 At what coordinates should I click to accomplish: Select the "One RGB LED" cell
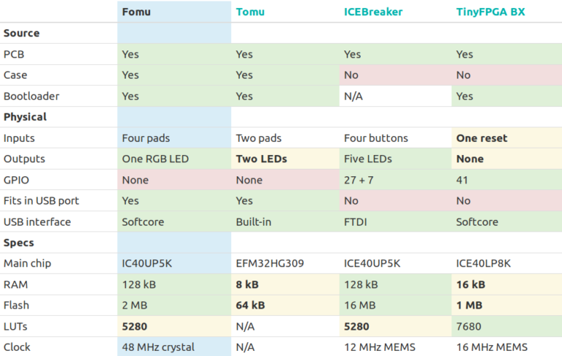155,159
